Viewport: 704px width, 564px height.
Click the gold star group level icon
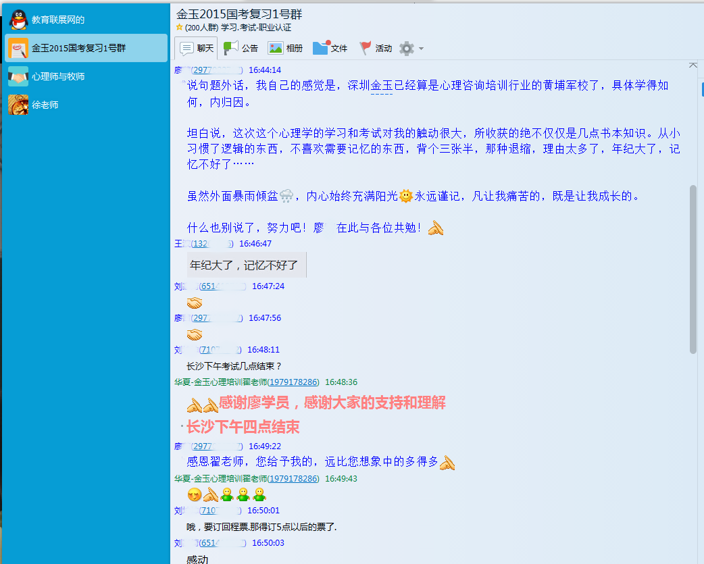pyautogui.click(x=179, y=28)
